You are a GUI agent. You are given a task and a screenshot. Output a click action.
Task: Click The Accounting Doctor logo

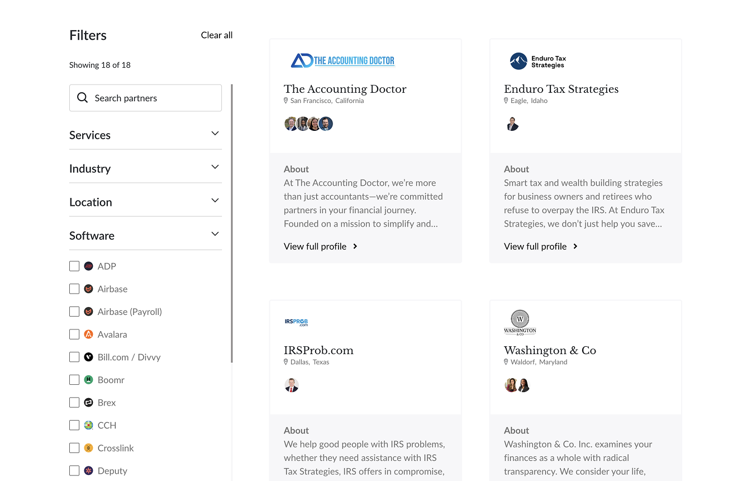pyautogui.click(x=343, y=60)
